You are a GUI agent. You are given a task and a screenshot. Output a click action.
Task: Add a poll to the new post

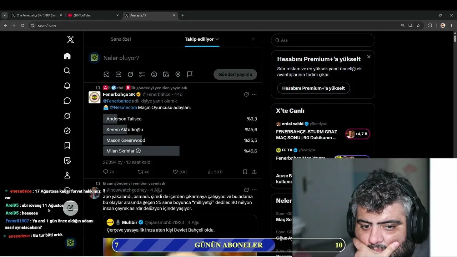[x=142, y=74]
